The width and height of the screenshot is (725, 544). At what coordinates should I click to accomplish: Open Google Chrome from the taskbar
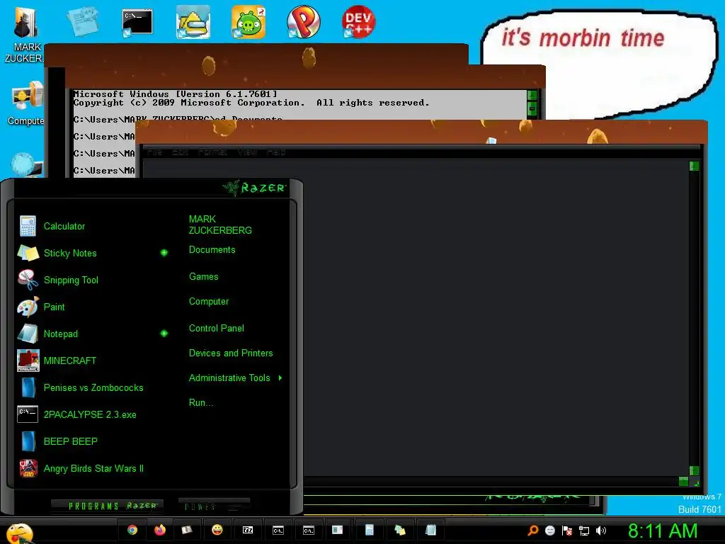pos(132,530)
